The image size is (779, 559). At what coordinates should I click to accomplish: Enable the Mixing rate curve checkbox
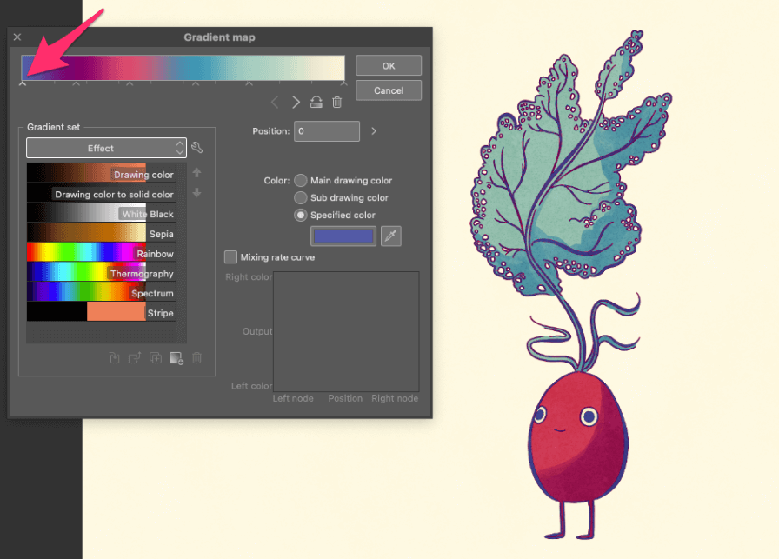point(230,256)
